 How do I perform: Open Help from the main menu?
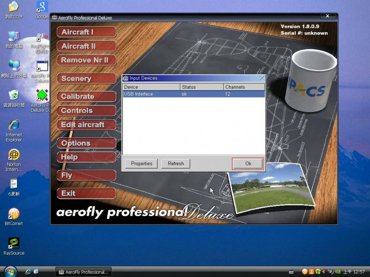(x=87, y=157)
